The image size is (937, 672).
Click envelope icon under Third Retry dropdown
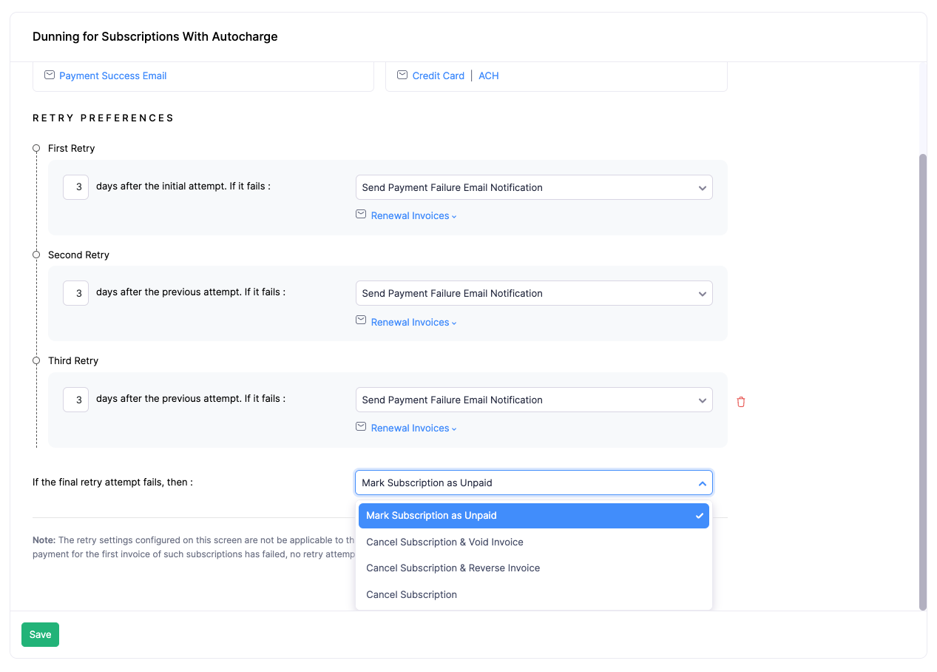(361, 427)
